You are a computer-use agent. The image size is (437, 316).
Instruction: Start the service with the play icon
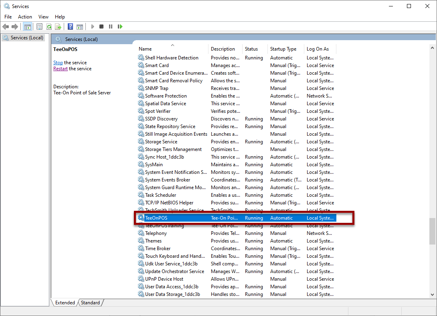(93, 27)
